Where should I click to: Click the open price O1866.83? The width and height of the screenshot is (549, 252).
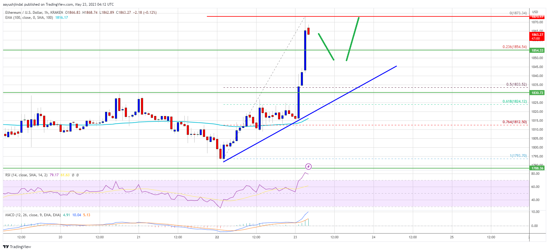coord(73,13)
